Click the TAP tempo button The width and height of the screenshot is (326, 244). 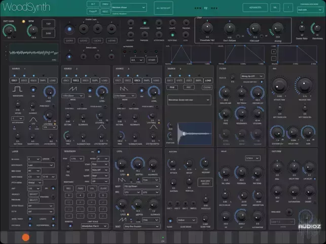click(49, 24)
